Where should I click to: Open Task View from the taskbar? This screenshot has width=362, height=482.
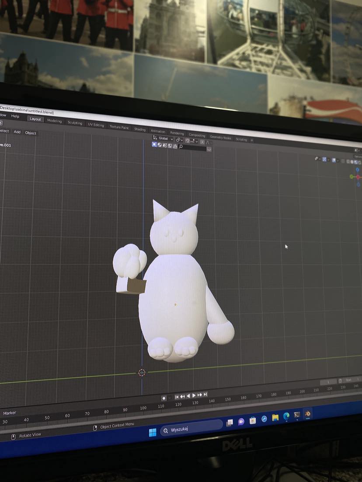[x=230, y=423]
